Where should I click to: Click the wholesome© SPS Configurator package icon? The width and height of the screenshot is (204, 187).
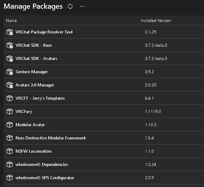tap(10, 178)
